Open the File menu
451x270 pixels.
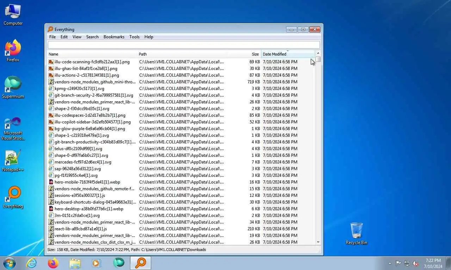click(52, 37)
